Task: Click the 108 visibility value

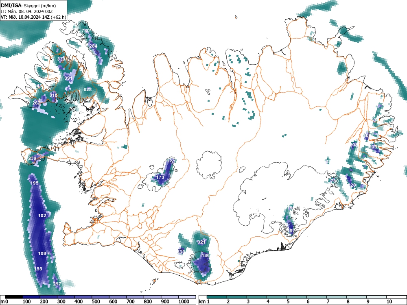Action: 42,253
